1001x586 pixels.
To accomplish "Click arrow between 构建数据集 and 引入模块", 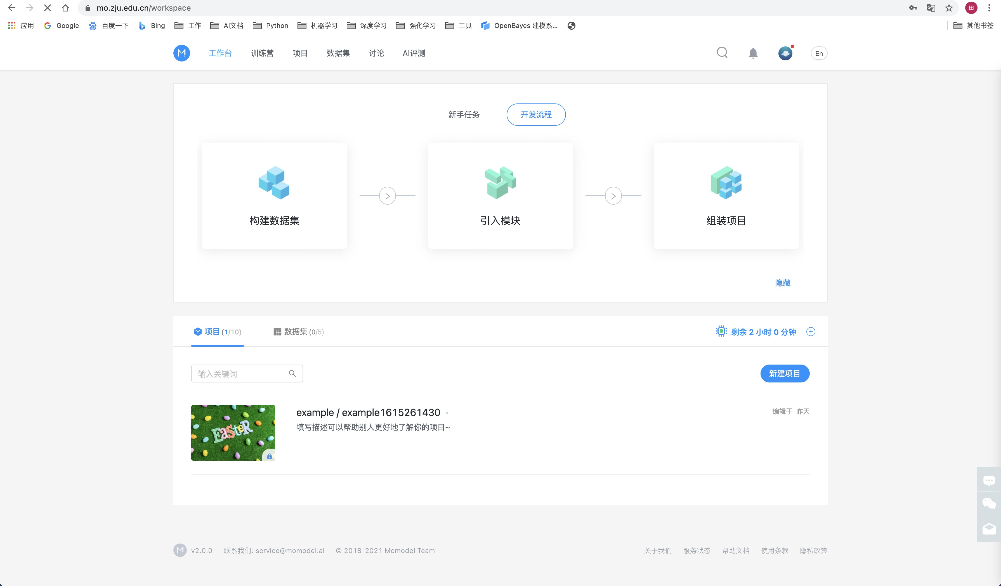I will tap(387, 196).
